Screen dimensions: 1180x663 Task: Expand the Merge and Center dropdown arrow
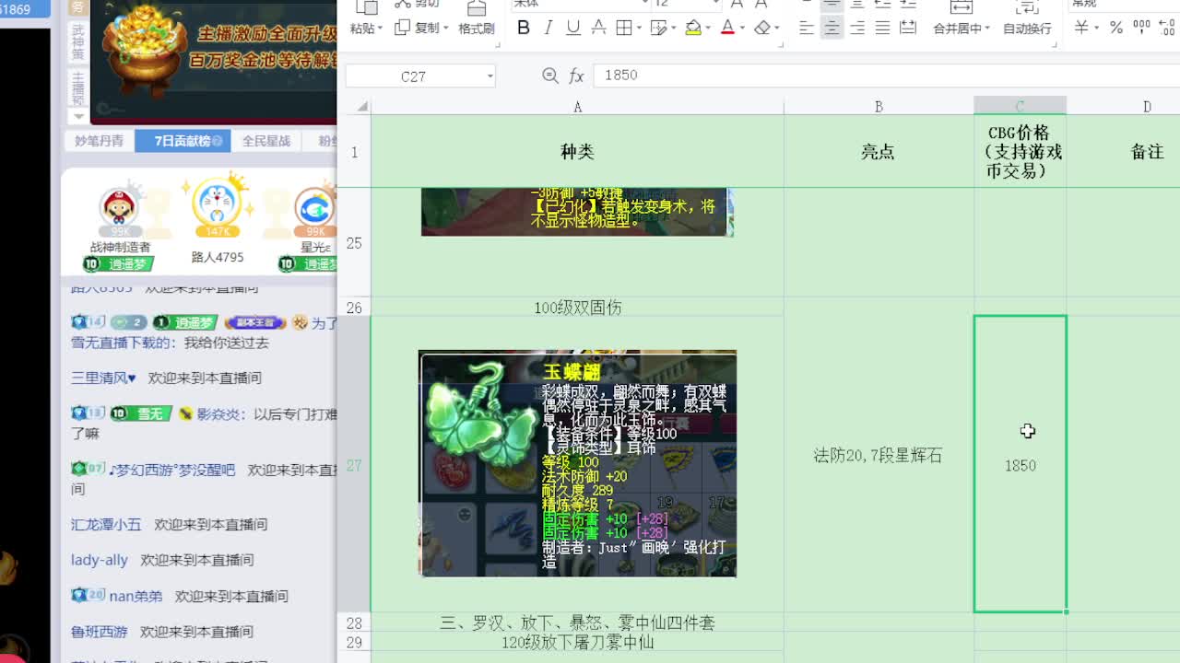click(x=987, y=29)
